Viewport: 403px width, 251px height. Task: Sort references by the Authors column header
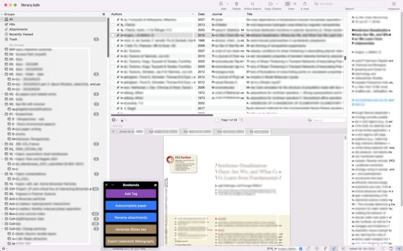153,14
